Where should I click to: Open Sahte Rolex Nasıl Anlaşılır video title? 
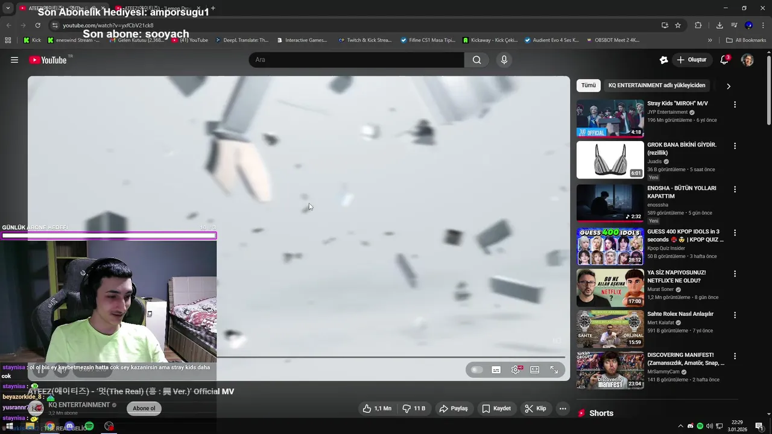(x=680, y=314)
